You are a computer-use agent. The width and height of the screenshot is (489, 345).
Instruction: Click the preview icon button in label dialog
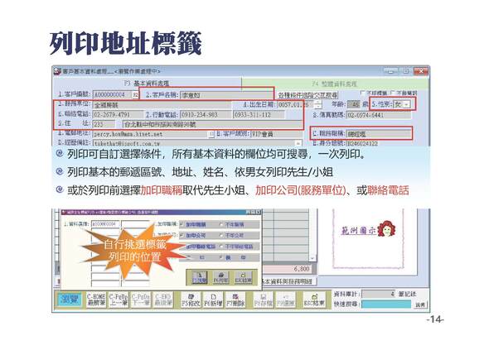tap(199, 277)
